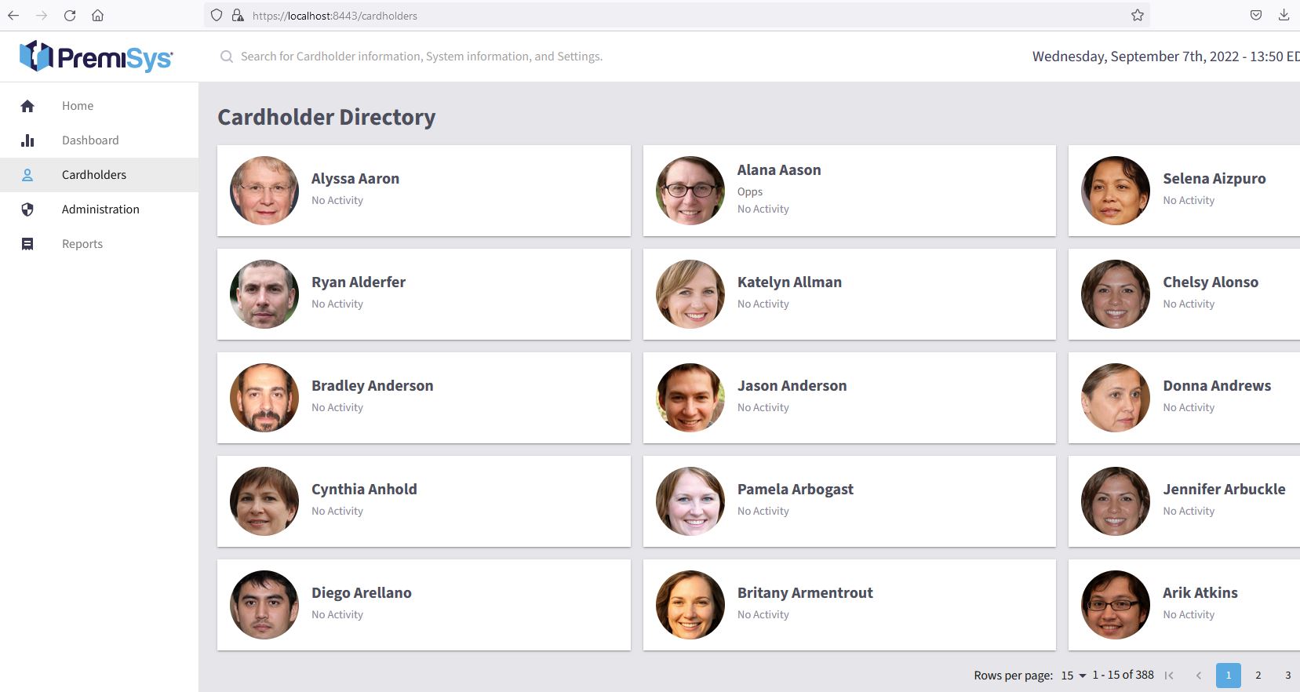Image resolution: width=1300 pixels, height=692 pixels.
Task: Open Dashboard in the sidebar
Action: coord(99,140)
